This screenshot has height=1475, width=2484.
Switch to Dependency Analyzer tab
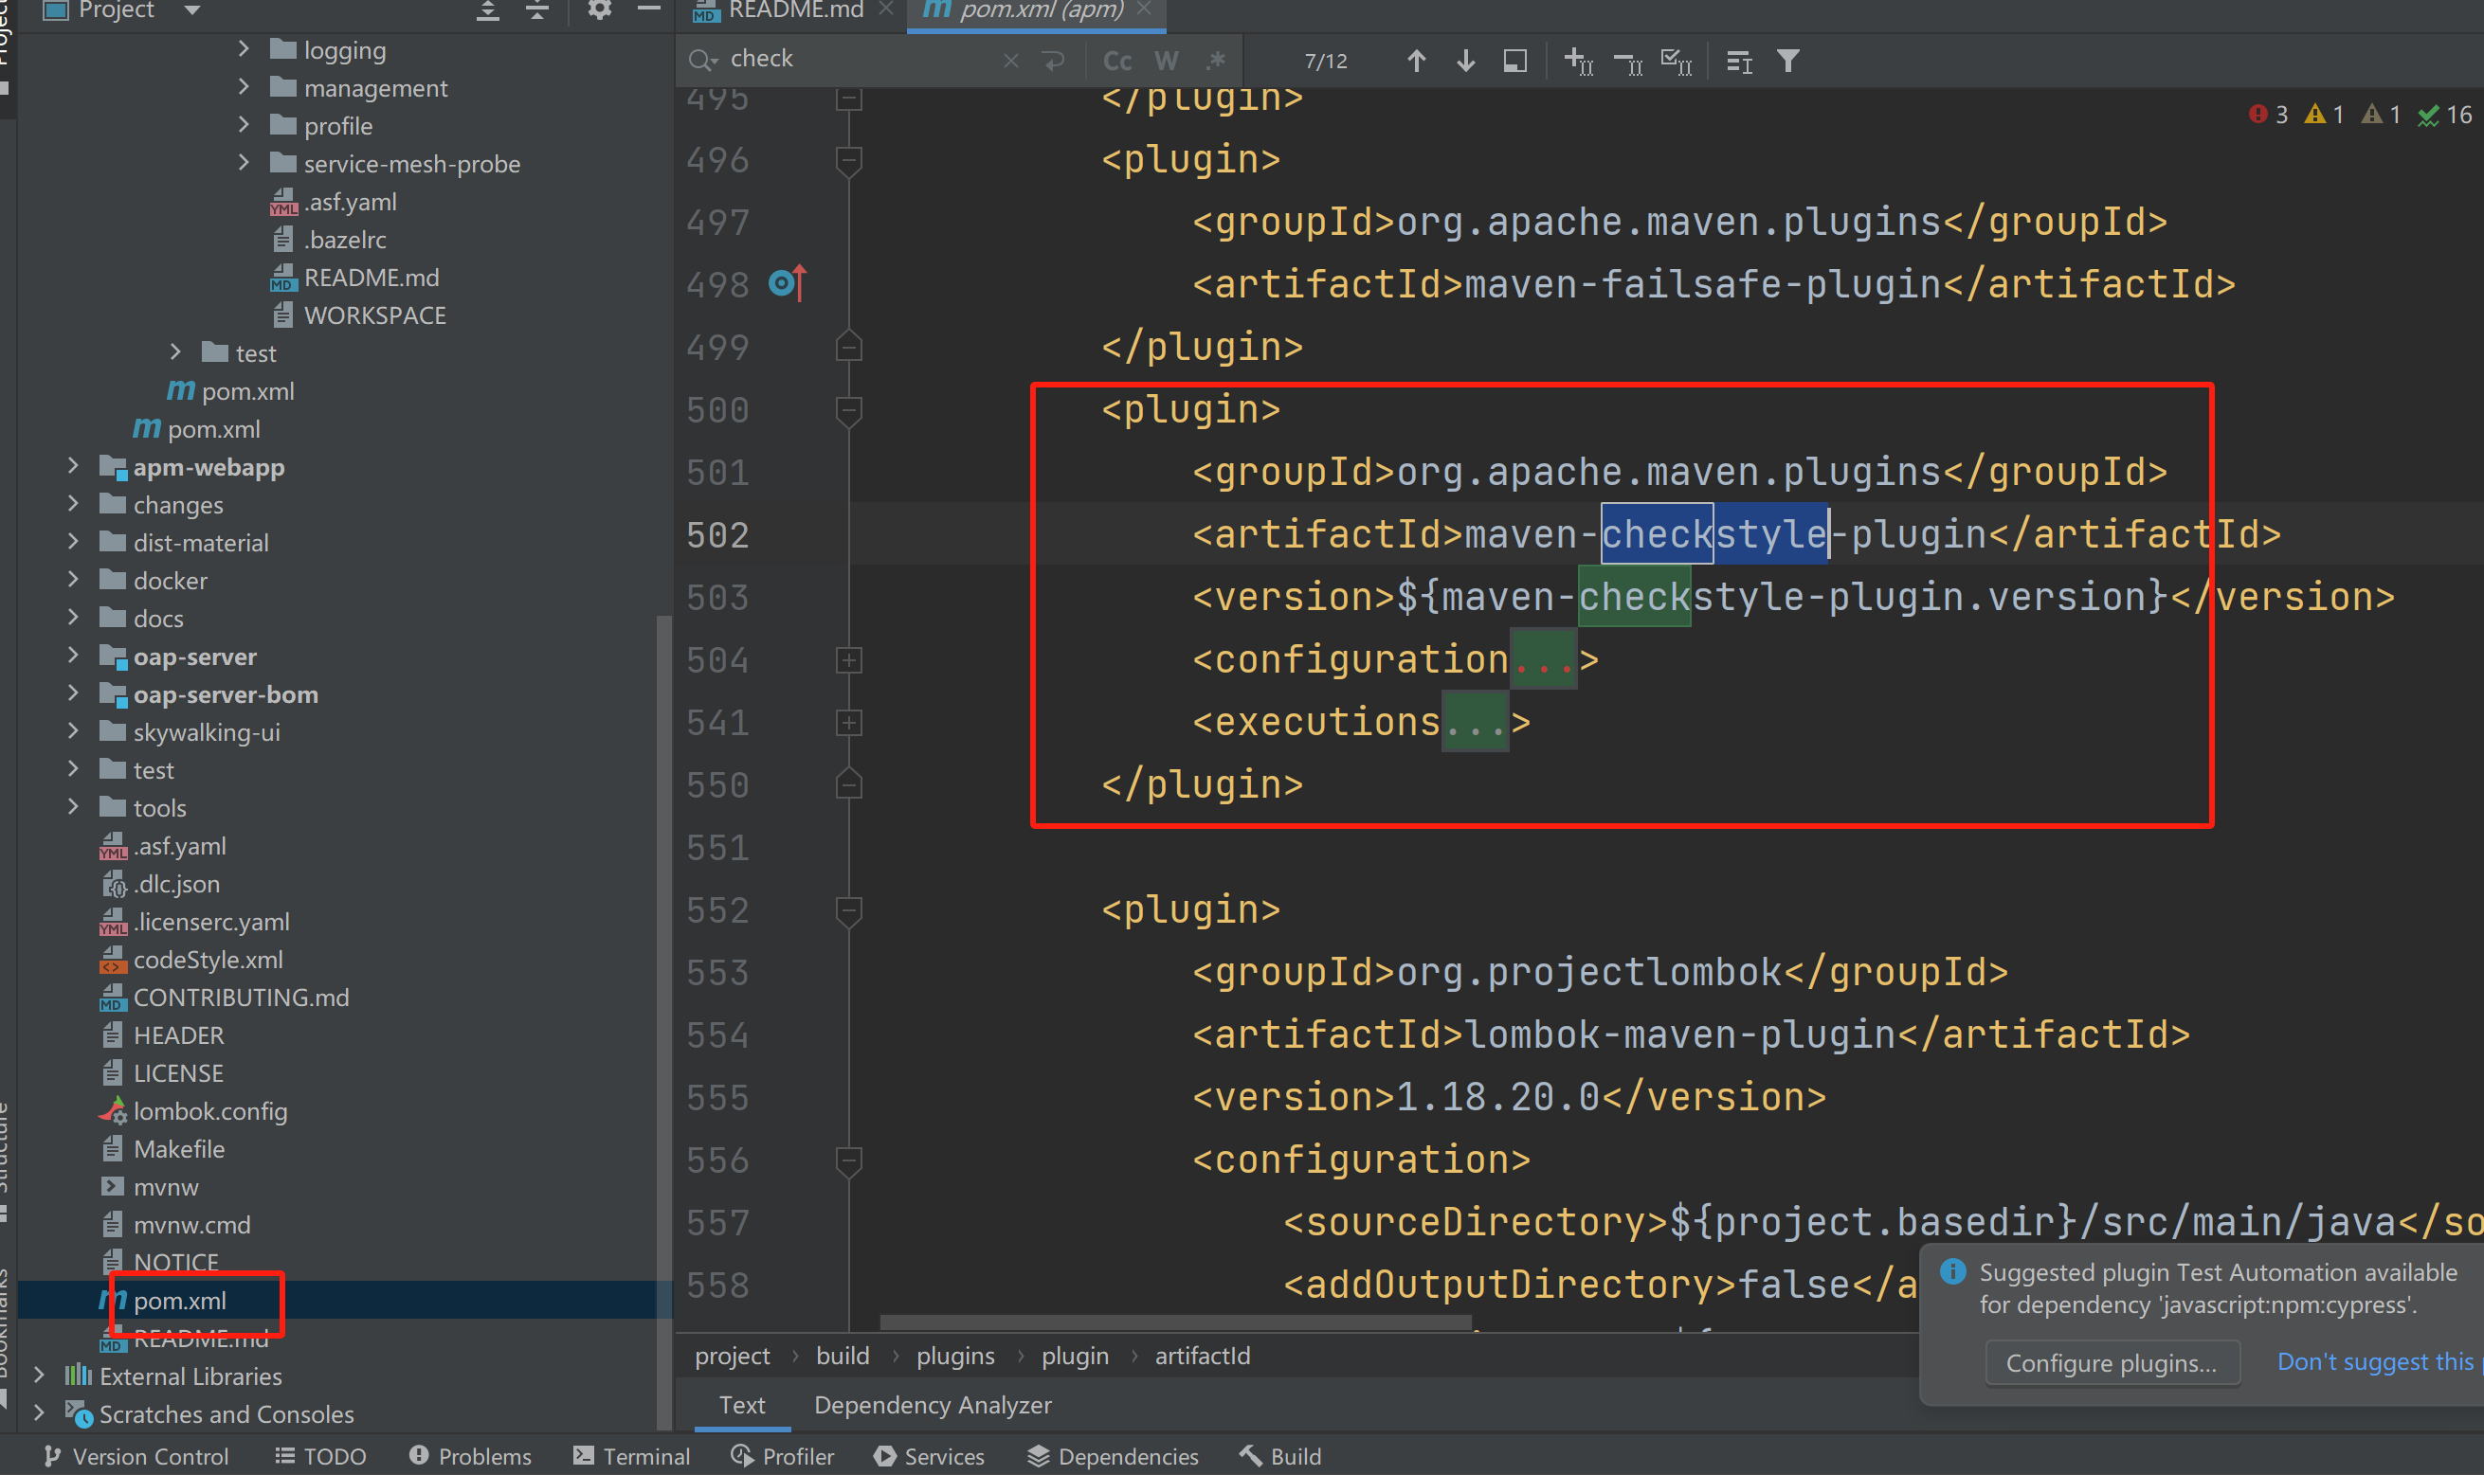pos(932,1405)
